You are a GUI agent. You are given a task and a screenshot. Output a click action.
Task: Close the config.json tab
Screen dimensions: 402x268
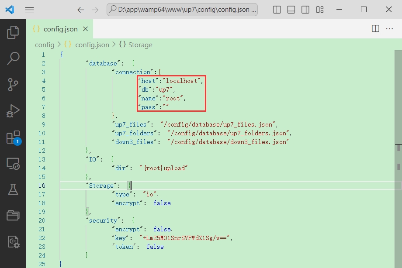click(85, 29)
